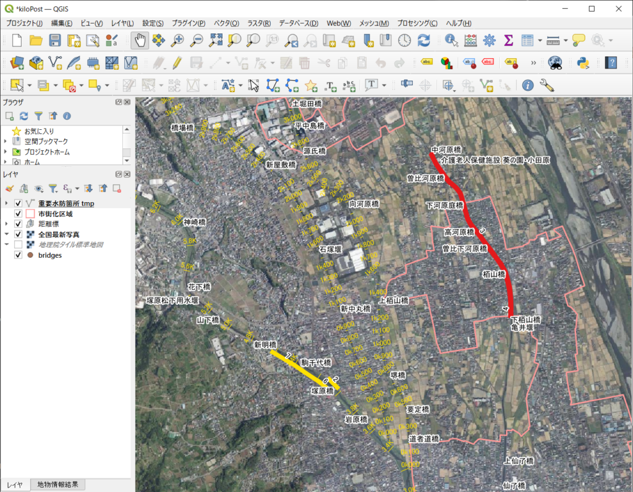Click the Zoom In magnifier tool
633x492 pixels.
tap(177, 40)
